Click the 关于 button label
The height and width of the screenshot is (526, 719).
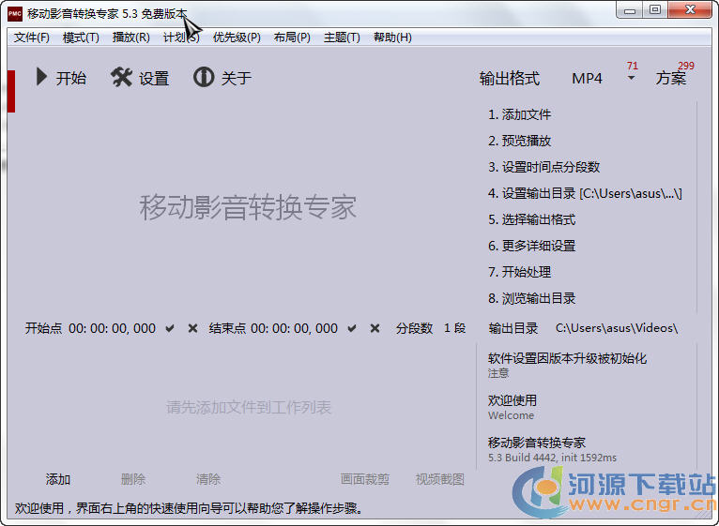pyautogui.click(x=237, y=78)
